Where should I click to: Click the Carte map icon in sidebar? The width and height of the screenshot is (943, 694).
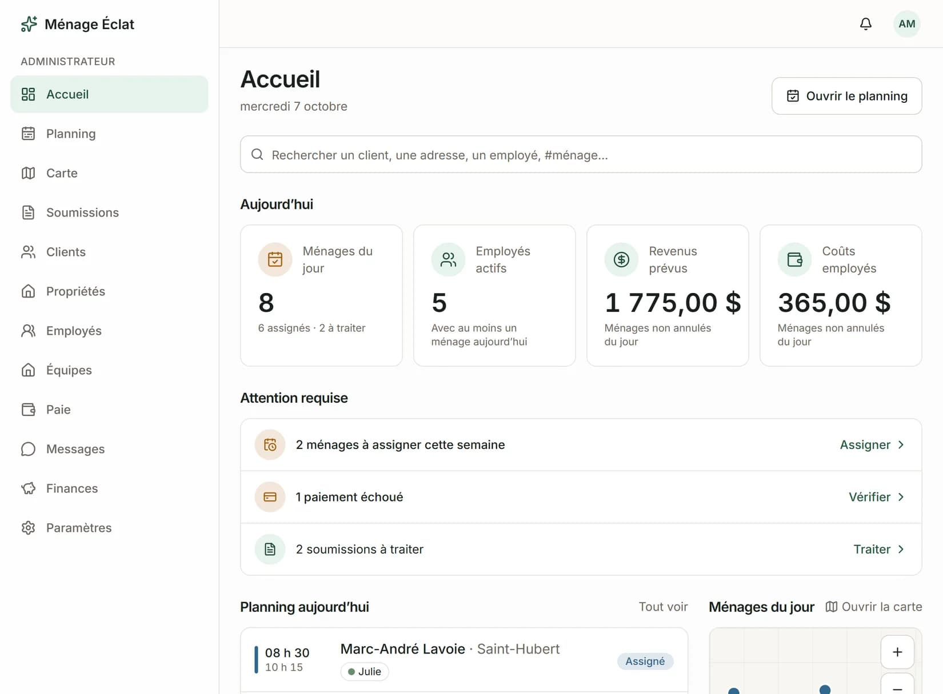29,173
